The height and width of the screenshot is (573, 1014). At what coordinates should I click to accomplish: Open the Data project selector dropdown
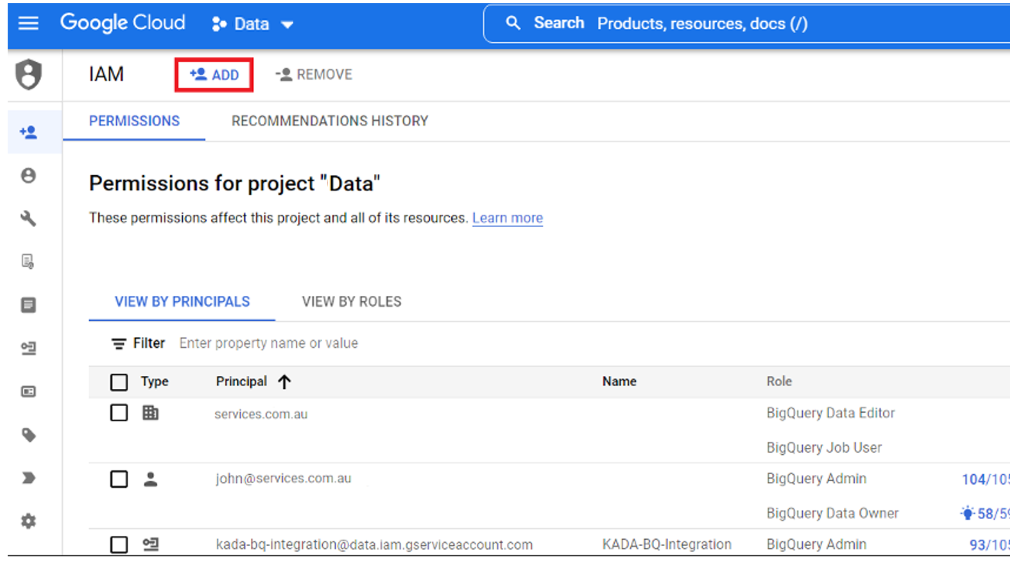(x=252, y=24)
